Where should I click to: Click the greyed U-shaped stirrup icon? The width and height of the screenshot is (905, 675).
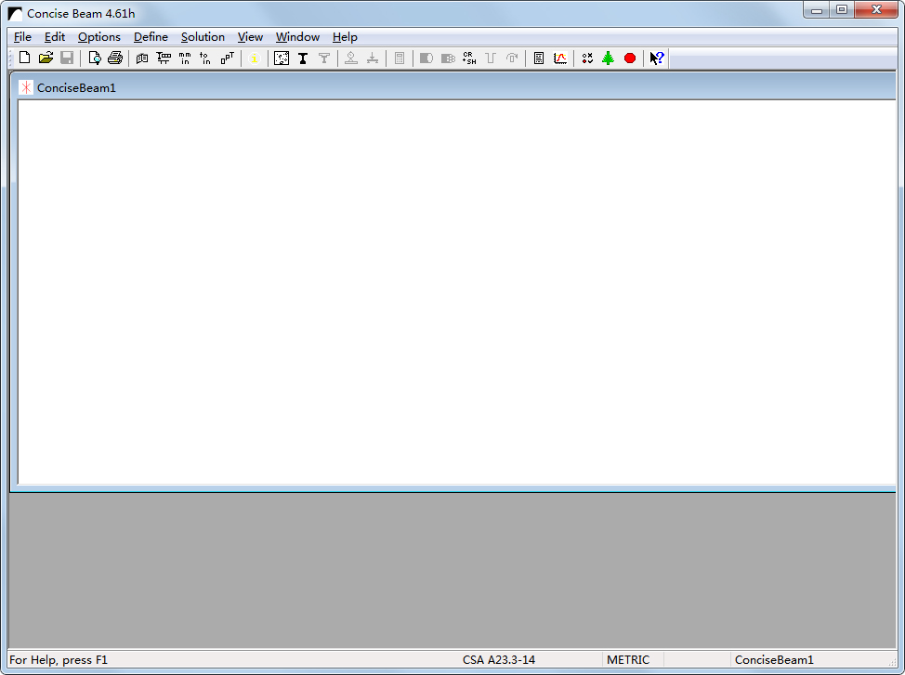pyautogui.click(x=491, y=58)
